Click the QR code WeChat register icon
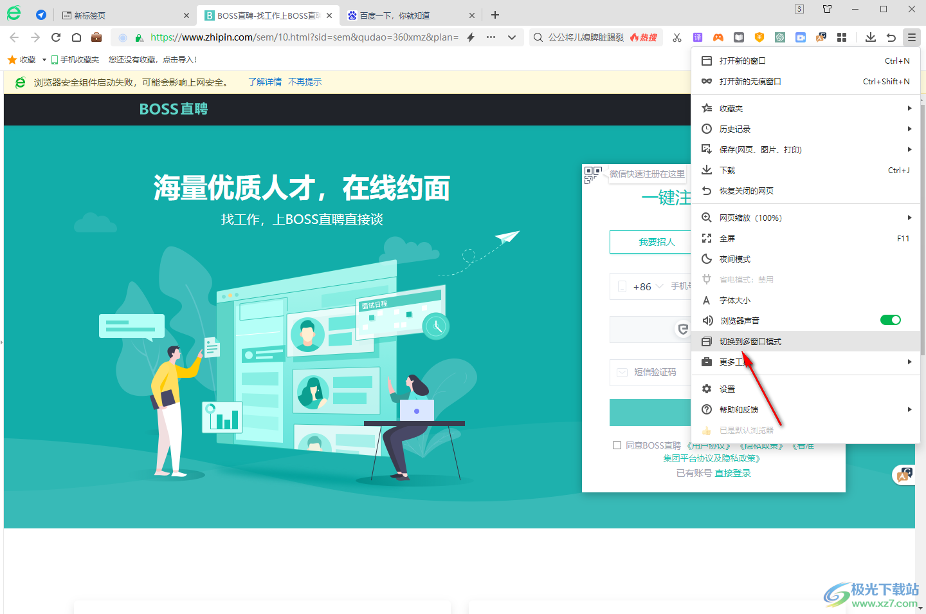 (592, 174)
